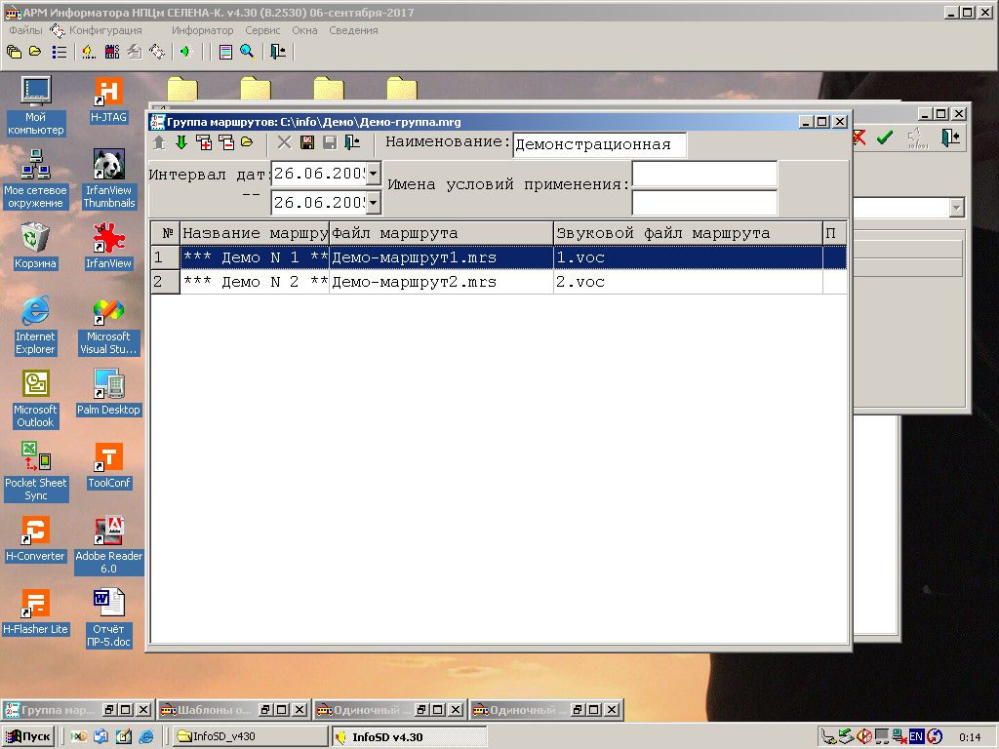Click the greyed printer-like icon in main toolbar

point(135,53)
